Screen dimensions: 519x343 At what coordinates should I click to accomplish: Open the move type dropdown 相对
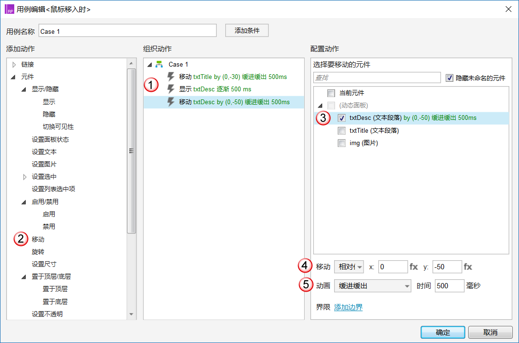pyautogui.click(x=349, y=267)
